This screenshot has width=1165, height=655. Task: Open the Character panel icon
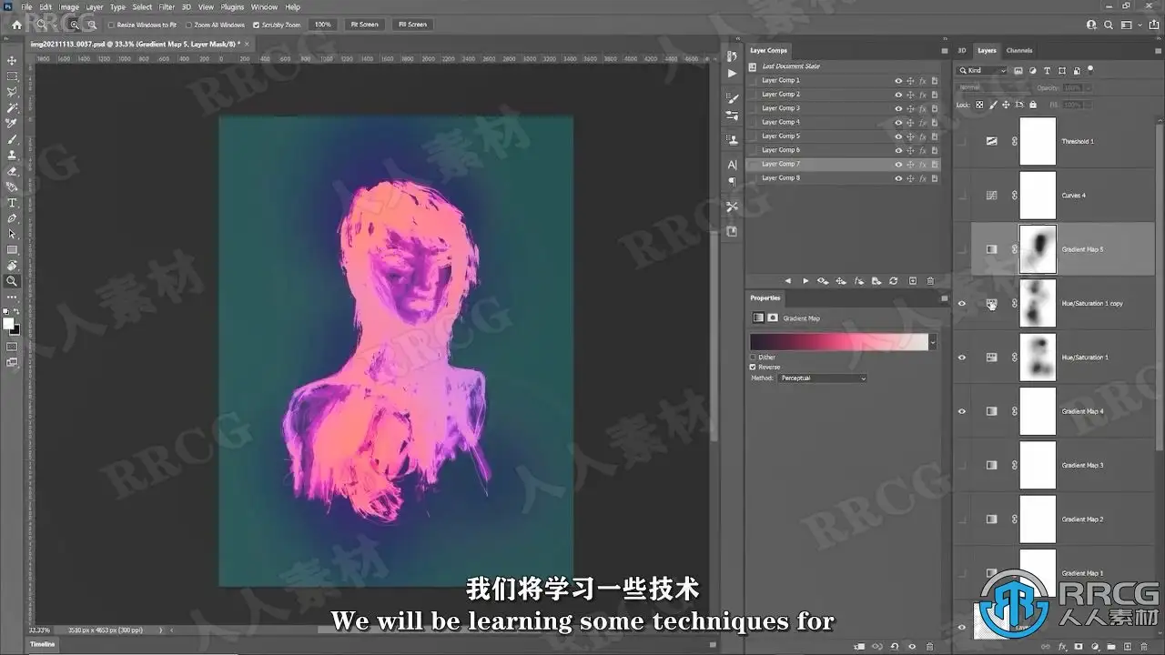pos(733,165)
